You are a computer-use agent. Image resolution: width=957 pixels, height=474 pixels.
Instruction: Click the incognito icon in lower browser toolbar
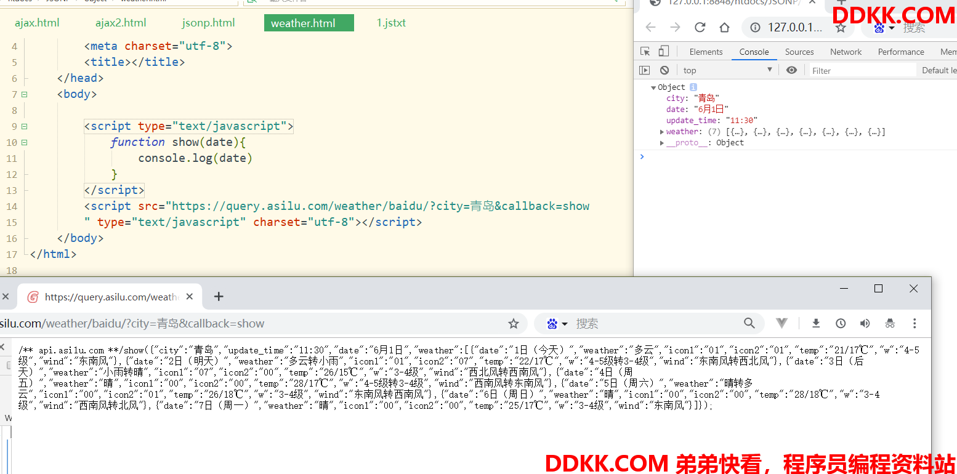890,323
